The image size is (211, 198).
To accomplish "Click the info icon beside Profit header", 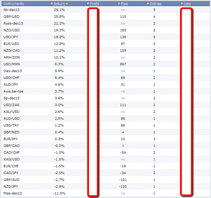I will (88, 4).
